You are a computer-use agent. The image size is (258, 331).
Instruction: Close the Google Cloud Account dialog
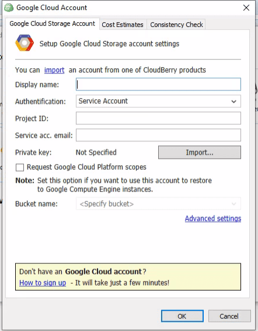[x=246, y=8]
